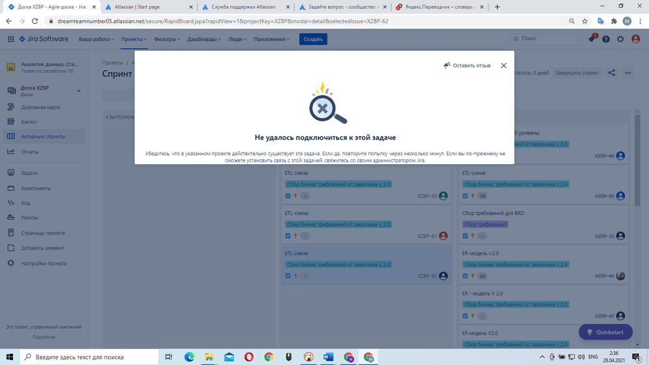Close the error dialog with X
This screenshot has width=649, height=365.
coord(503,66)
